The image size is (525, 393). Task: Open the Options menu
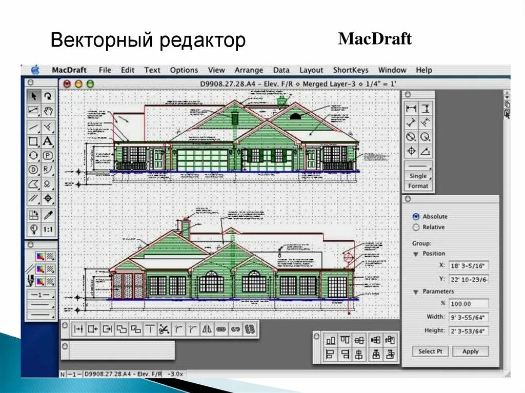[184, 70]
